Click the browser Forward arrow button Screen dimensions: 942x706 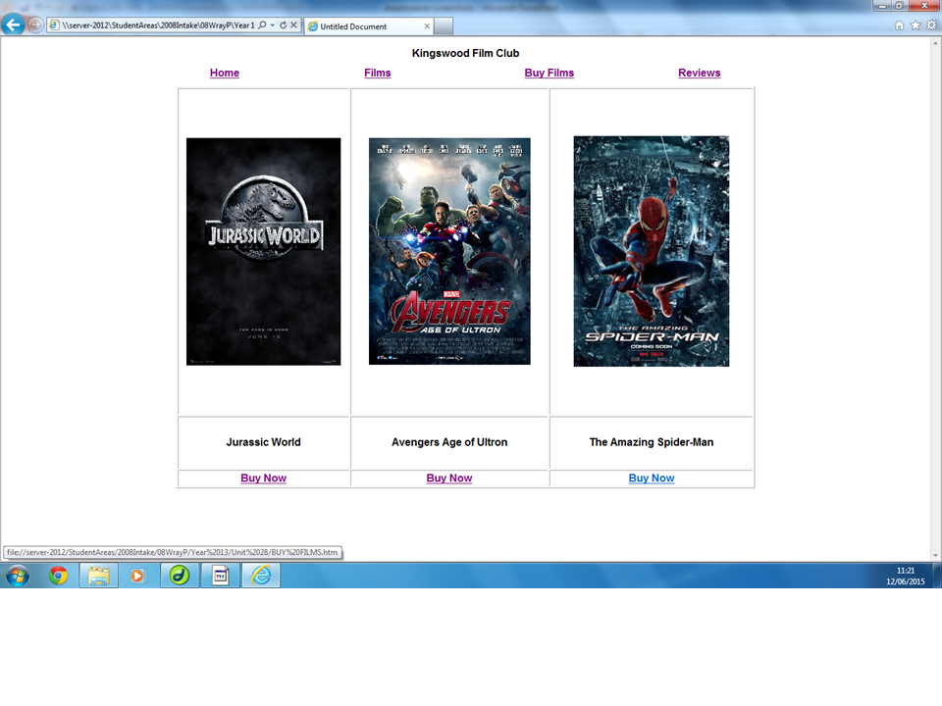coord(35,25)
